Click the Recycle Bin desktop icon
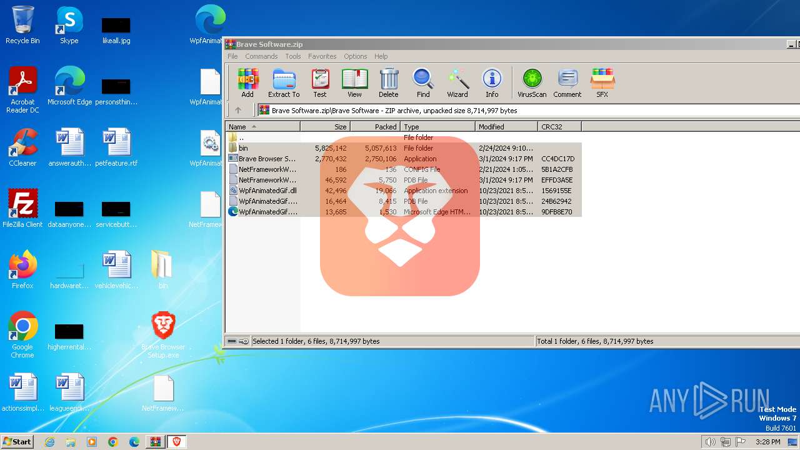Image resolution: width=800 pixels, height=450 pixels. click(22, 25)
